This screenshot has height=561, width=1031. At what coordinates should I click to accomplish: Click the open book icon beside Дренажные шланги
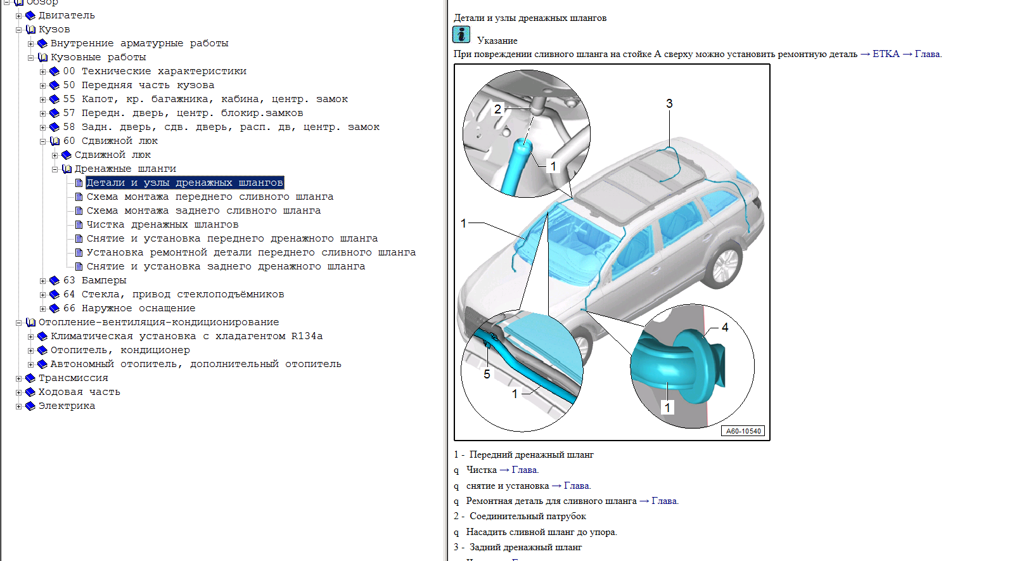(67, 169)
